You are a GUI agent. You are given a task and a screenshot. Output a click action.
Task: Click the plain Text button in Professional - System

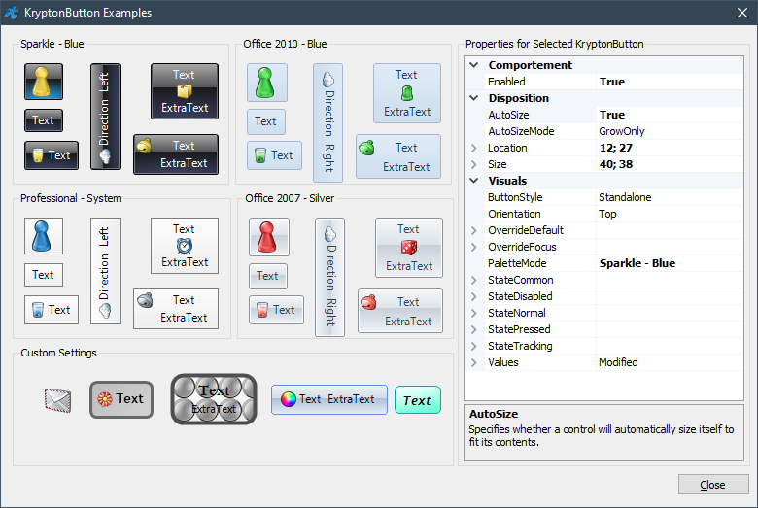(x=44, y=275)
